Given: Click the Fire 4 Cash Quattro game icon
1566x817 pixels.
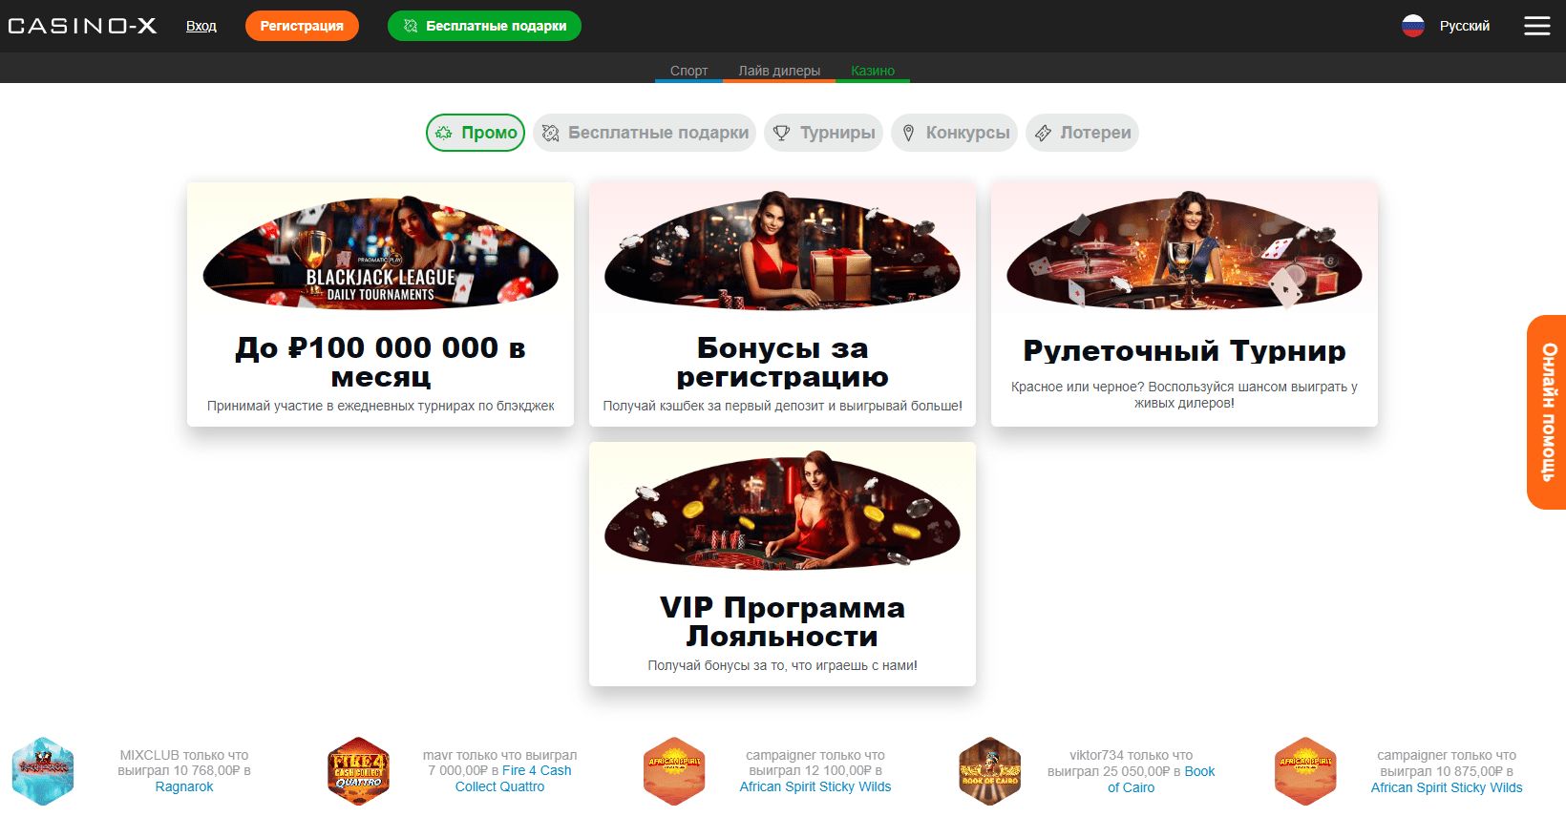Looking at the screenshot, I should (358, 771).
